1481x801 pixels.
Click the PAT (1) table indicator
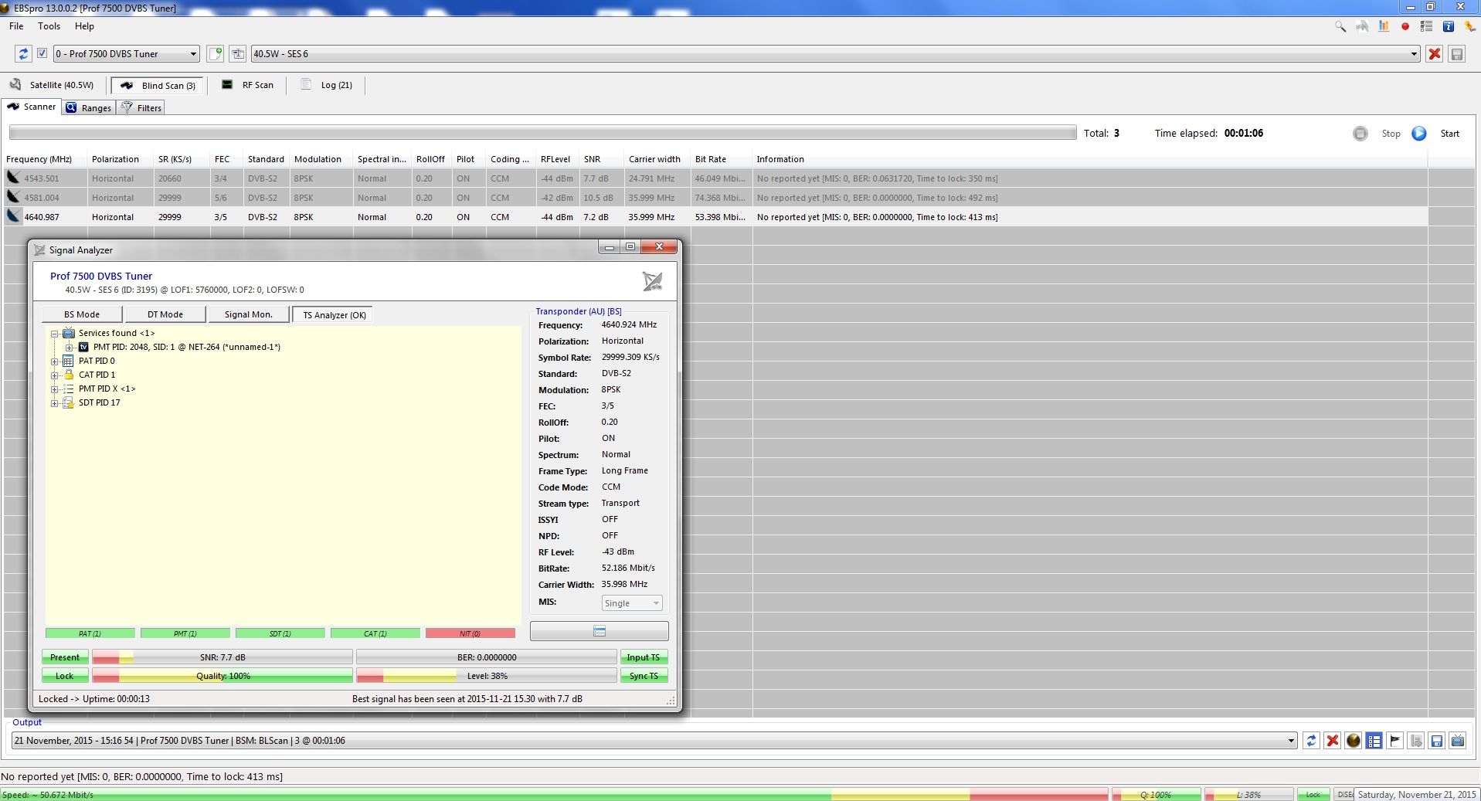pos(90,633)
